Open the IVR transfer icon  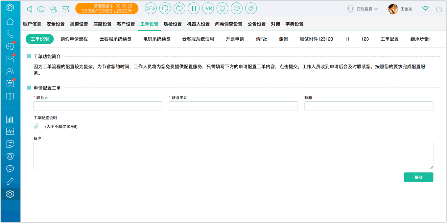(x=208, y=9)
